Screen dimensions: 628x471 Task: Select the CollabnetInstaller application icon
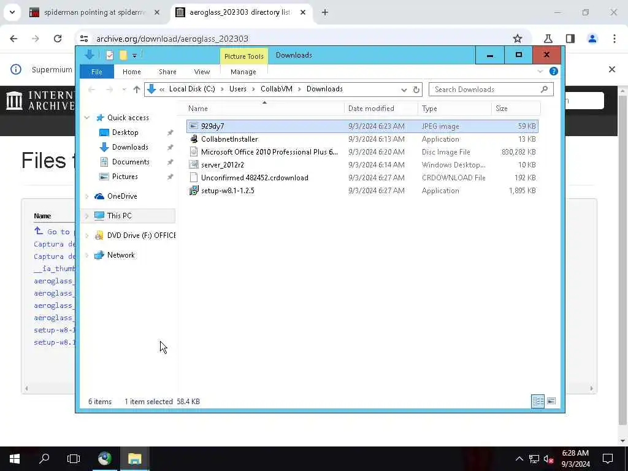click(x=194, y=139)
